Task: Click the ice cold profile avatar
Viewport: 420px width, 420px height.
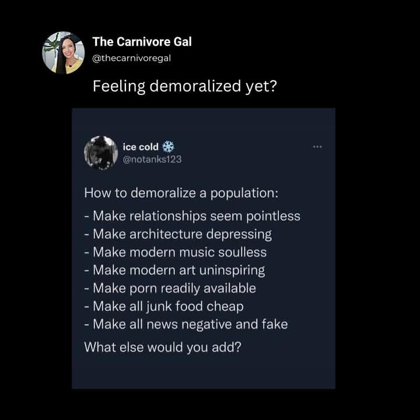Action: click(101, 153)
